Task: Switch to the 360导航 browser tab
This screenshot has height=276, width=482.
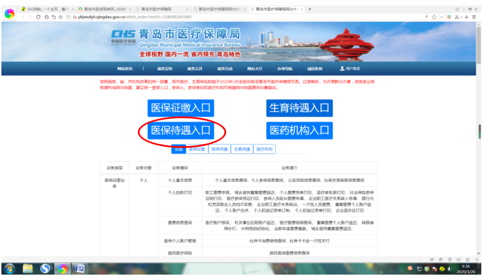Action: pos(47,9)
